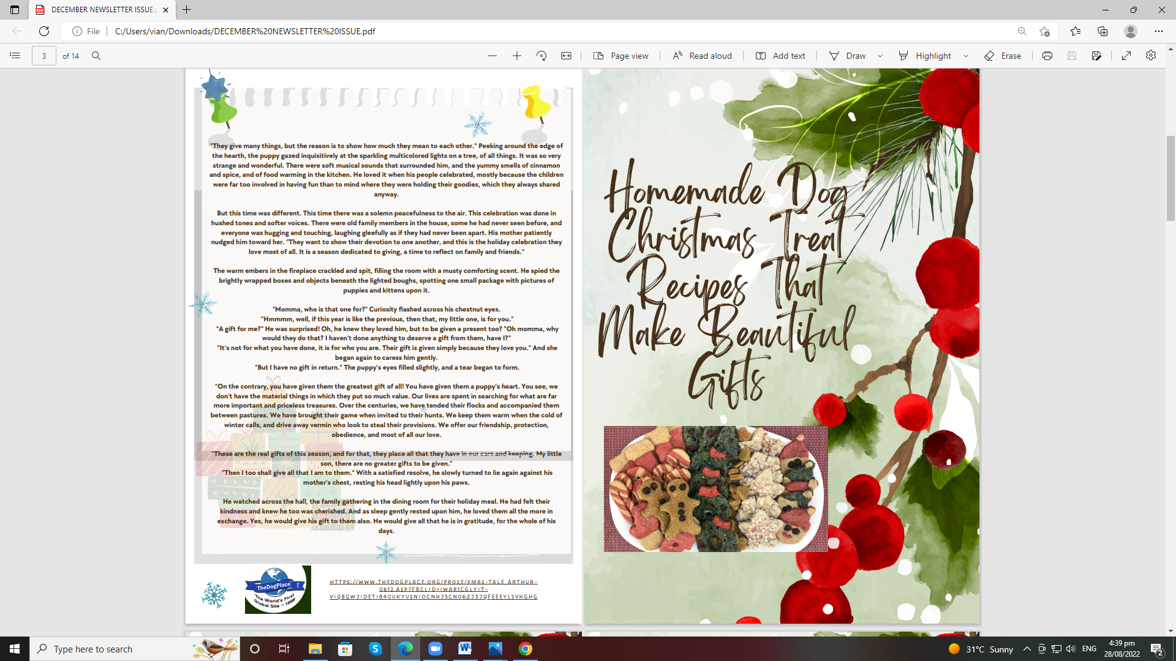Image resolution: width=1176 pixels, height=661 pixels.
Task: Open the Page view menu
Action: [620, 56]
